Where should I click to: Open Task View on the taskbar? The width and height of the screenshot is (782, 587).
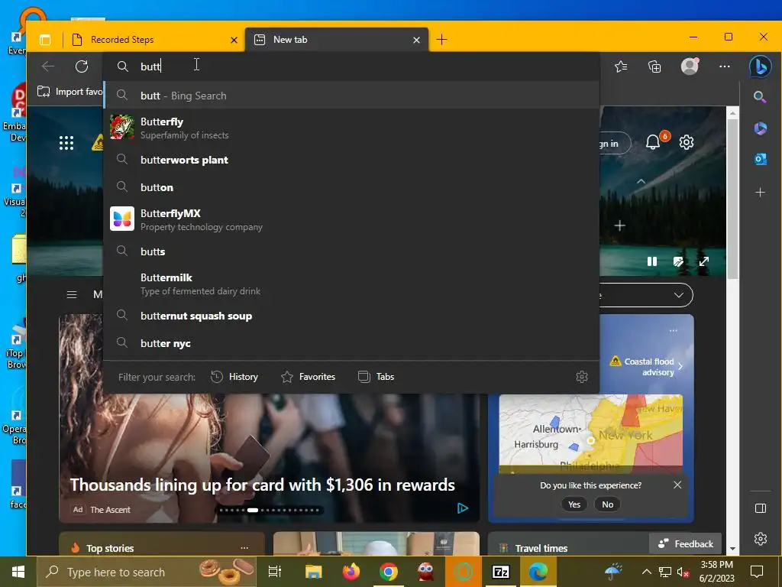click(x=275, y=572)
